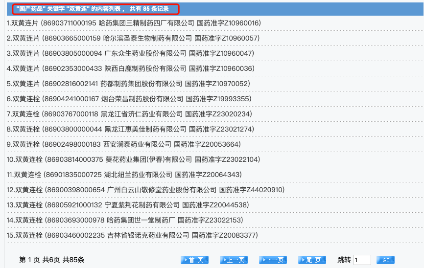Image resolution: width=424 pixels, height=268 pixels.
Task: Open record 4 陕西白鹿制药 entry
Action: pos(130,68)
